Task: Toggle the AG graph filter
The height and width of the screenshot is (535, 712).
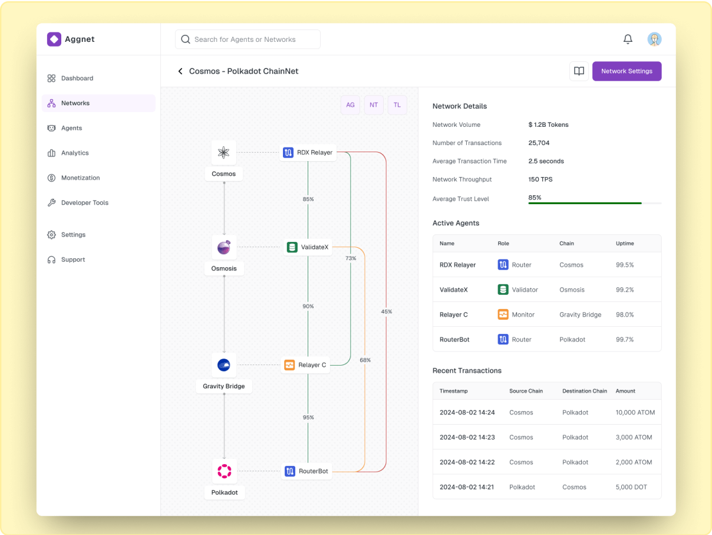Action: (350, 105)
